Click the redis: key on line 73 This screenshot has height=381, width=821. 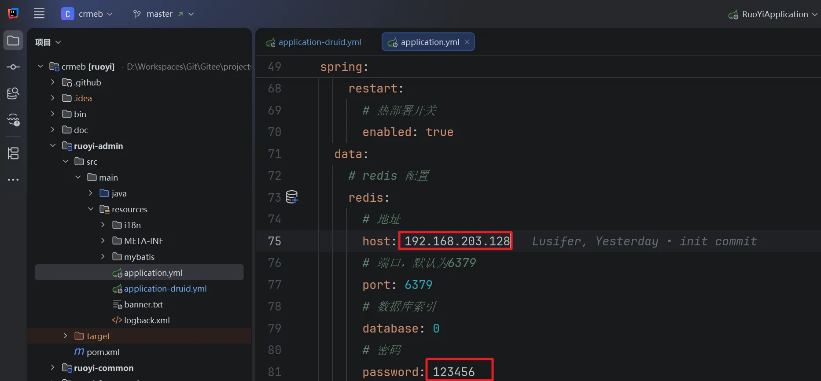369,198
